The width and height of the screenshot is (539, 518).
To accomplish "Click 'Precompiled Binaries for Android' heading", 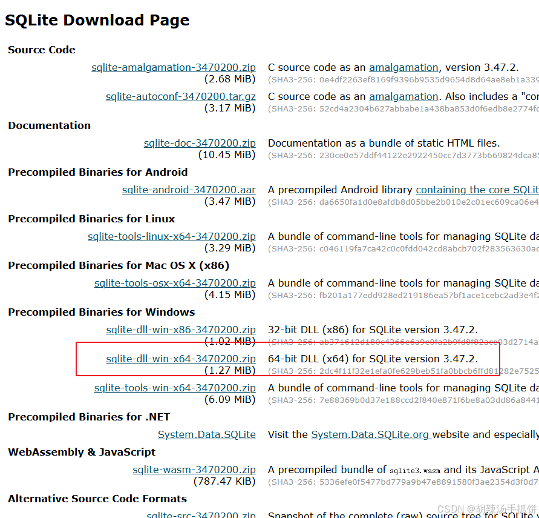I will pyautogui.click(x=98, y=172).
